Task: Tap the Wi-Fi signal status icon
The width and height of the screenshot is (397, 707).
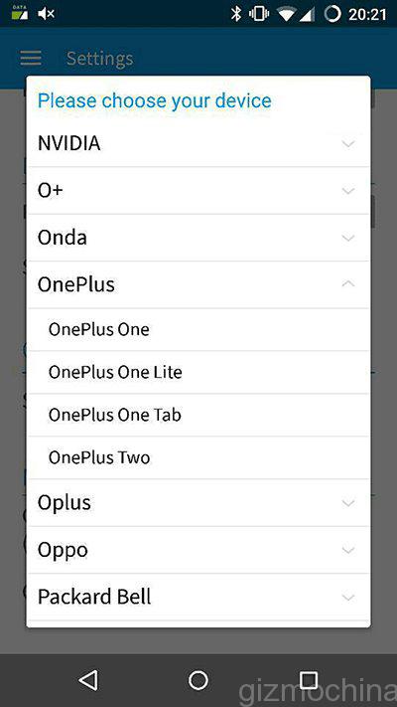Action: coord(286,14)
